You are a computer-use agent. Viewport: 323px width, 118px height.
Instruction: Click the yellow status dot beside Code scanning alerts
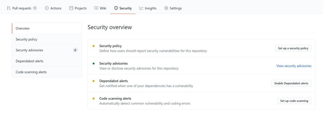click(94, 98)
